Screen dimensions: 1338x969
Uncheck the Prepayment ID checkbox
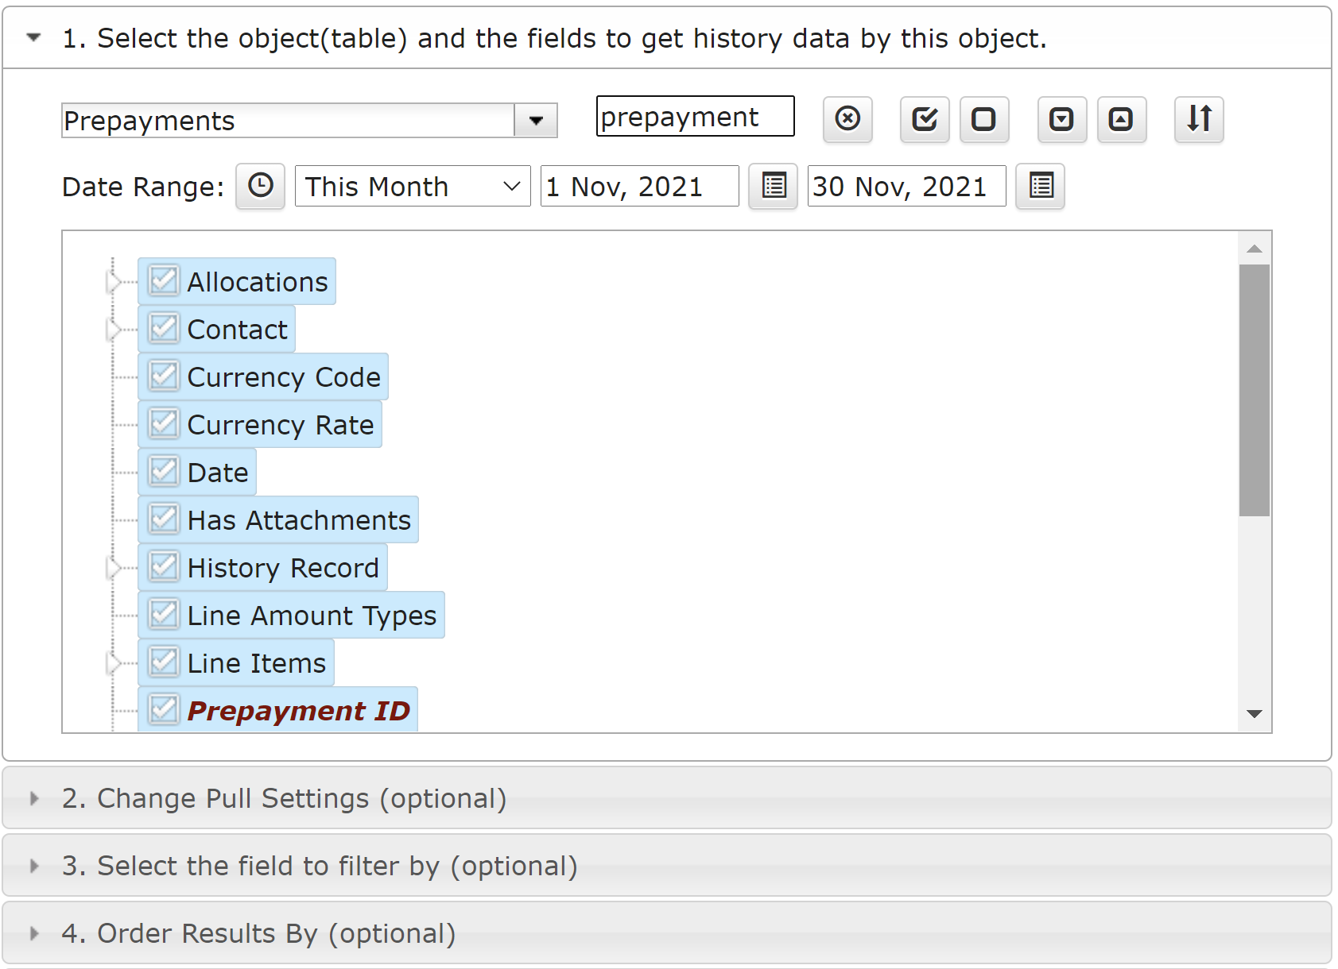(164, 709)
